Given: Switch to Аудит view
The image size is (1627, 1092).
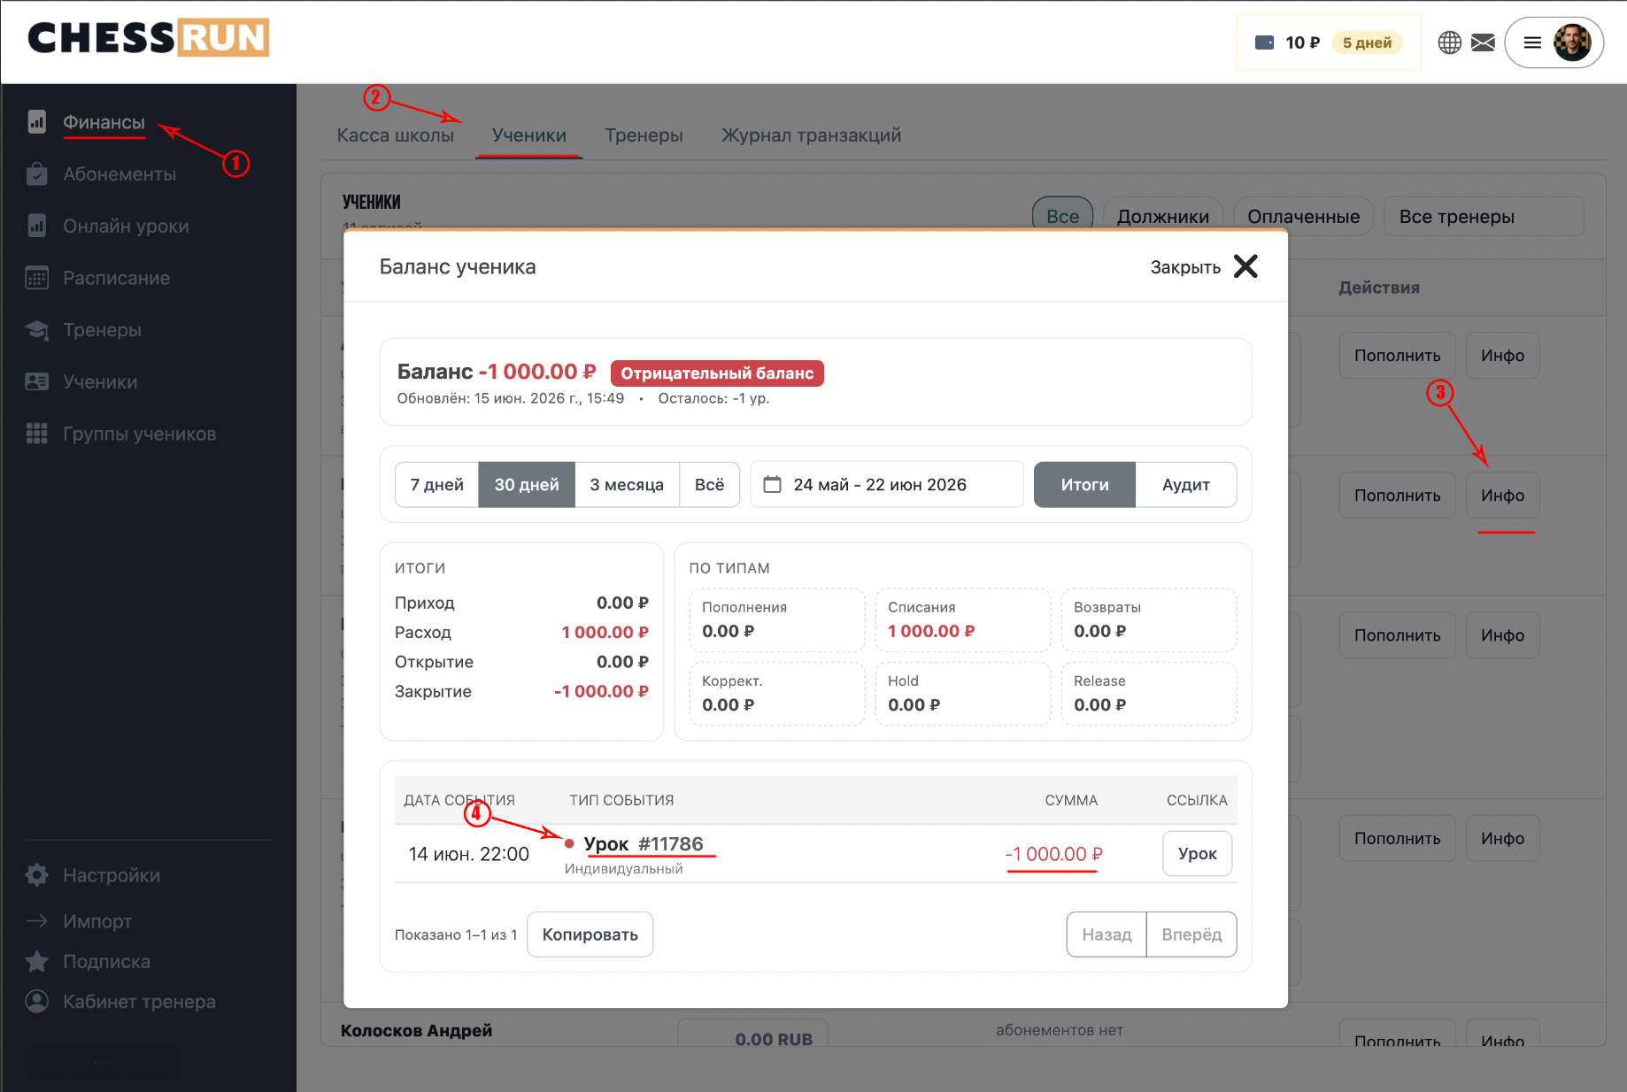Looking at the screenshot, I should (1185, 484).
